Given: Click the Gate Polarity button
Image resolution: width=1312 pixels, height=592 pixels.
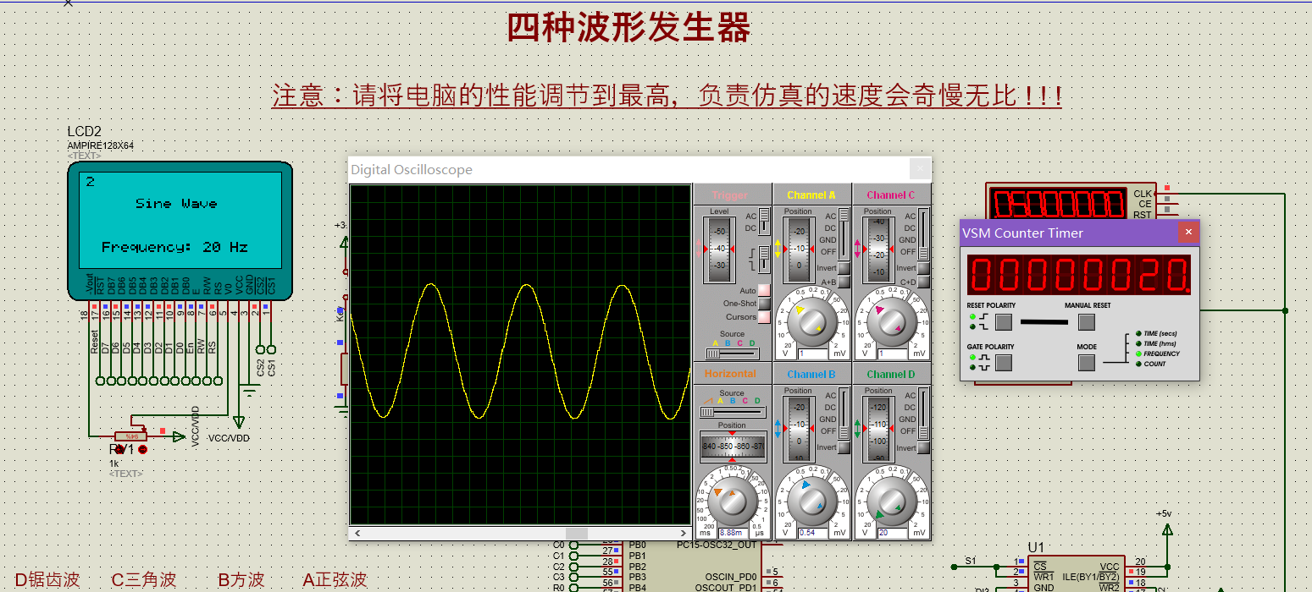Looking at the screenshot, I should point(1004,363).
